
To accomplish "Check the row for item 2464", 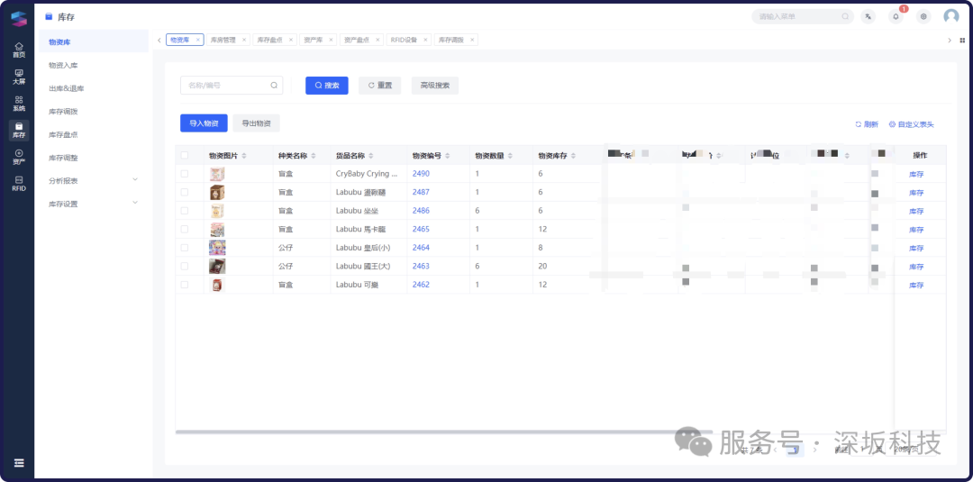I will click(x=185, y=248).
